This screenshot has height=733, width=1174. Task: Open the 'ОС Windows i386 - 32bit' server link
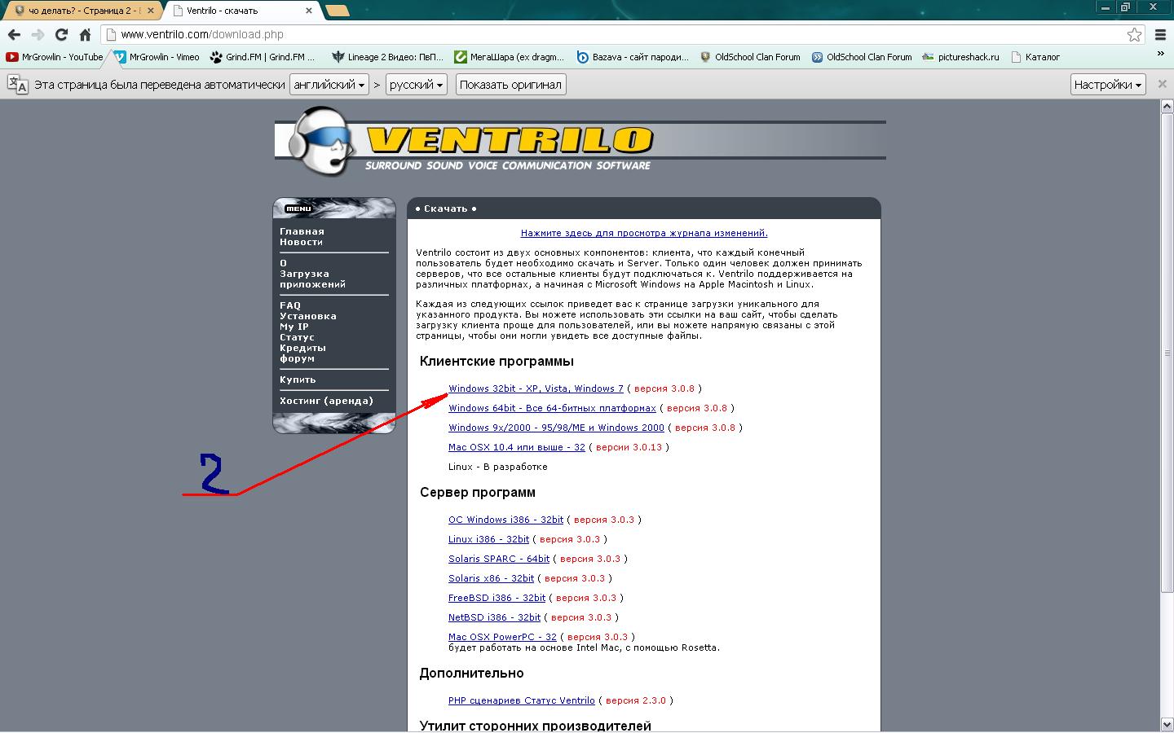(x=505, y=520)
